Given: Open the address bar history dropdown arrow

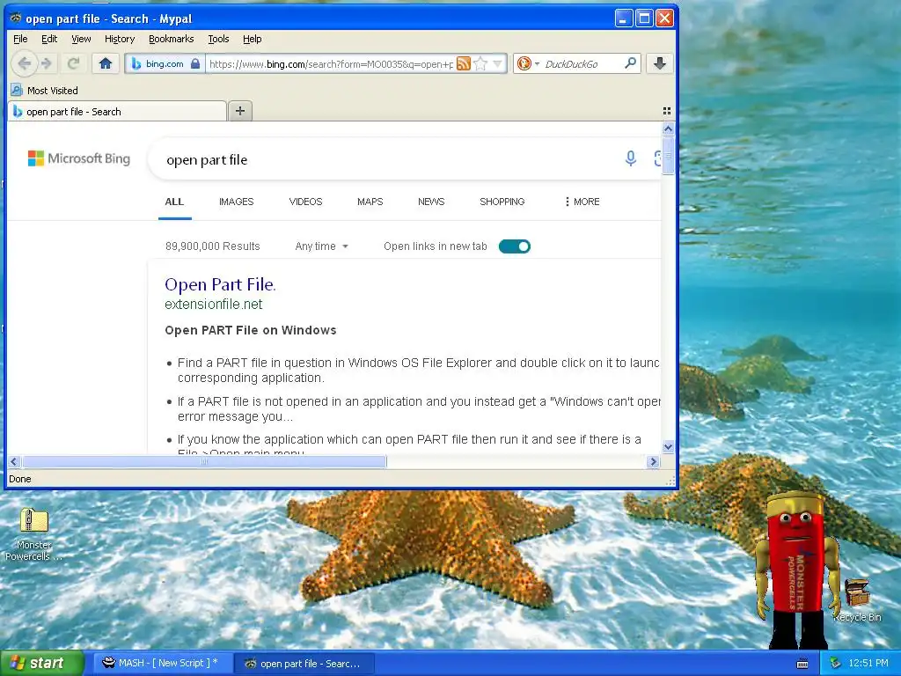Looking at the screenshot, I should click(x=498, y=63).
